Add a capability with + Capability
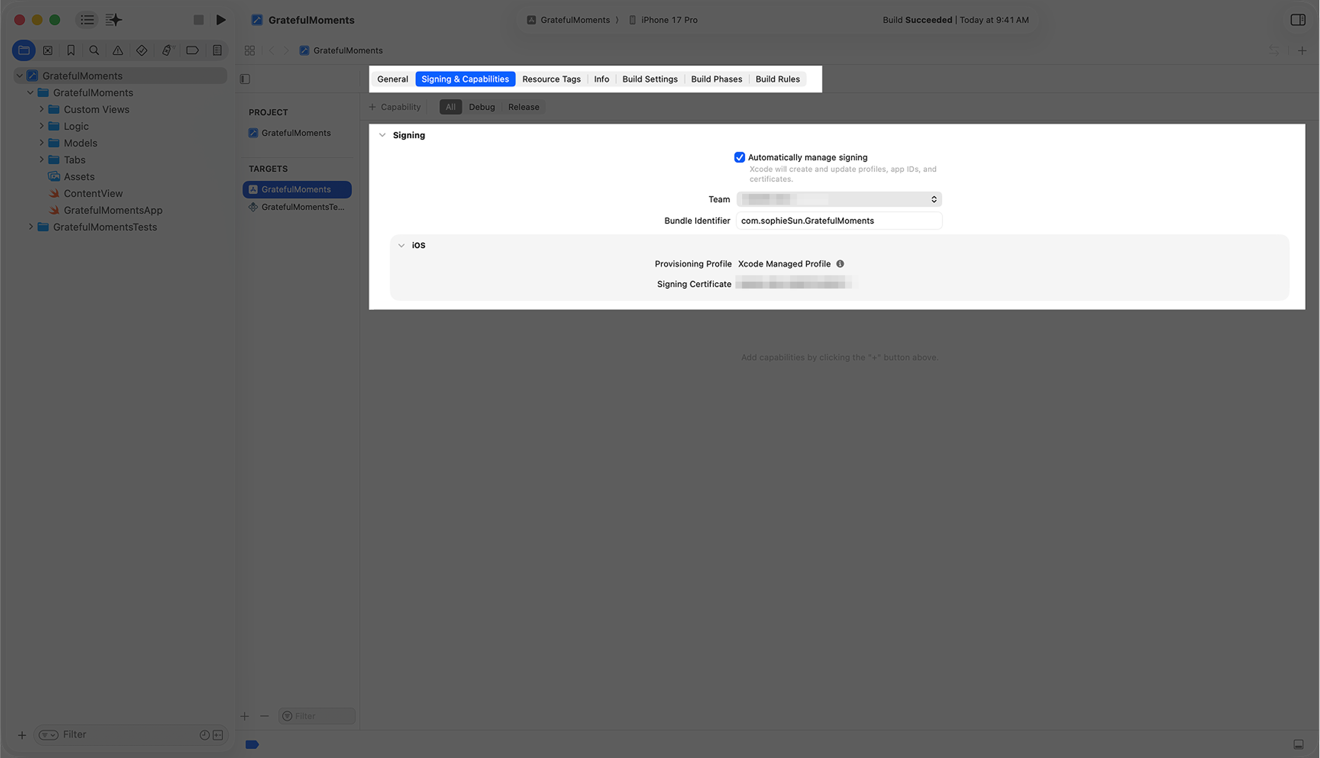The image size is (1320, 758). pyautogui.click(x=395, y=107)
